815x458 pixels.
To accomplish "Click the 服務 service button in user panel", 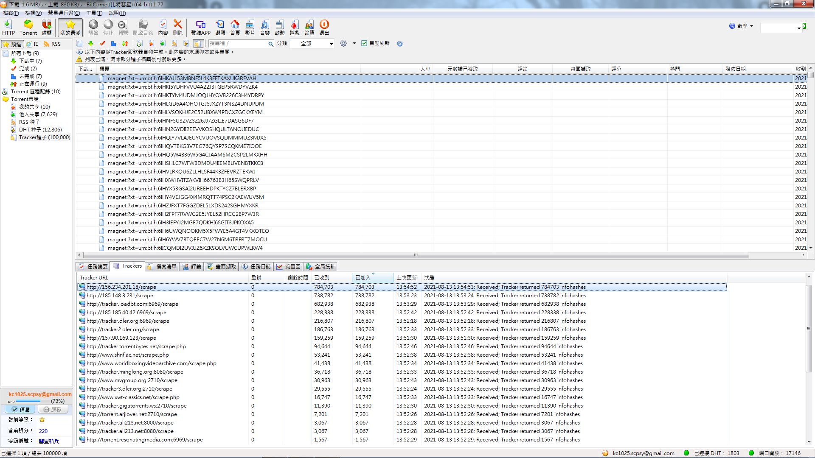I will point(52,410).
